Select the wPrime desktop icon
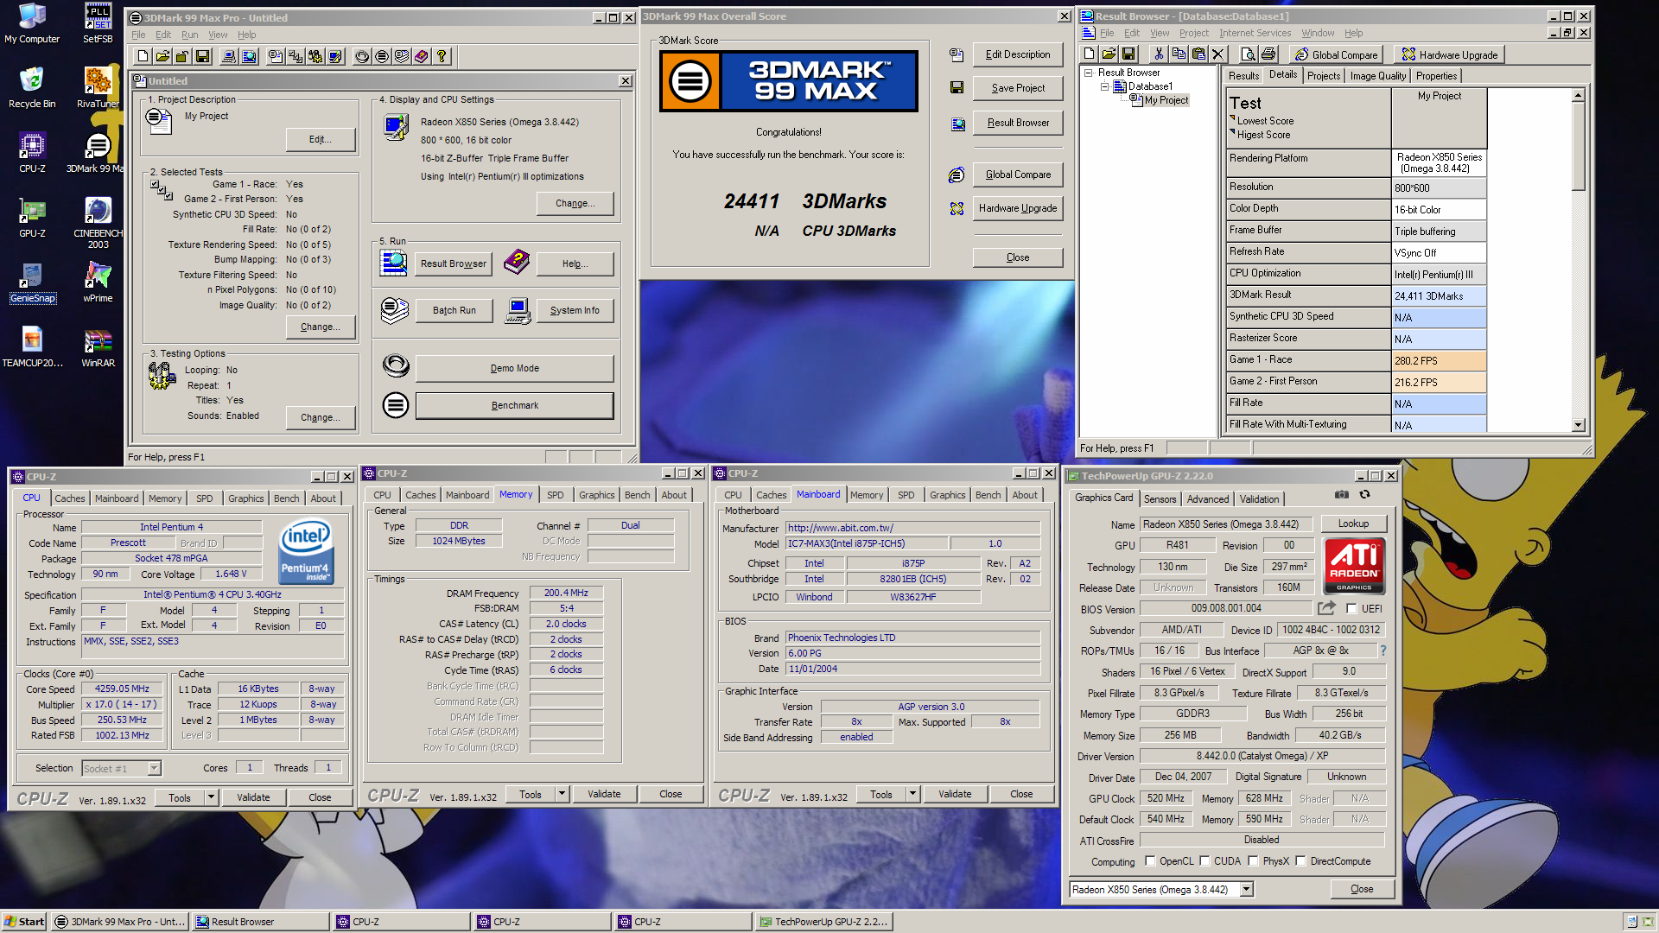 [x=98, y=283]
